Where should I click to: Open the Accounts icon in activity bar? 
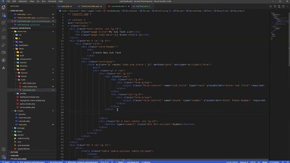(4, 149)
